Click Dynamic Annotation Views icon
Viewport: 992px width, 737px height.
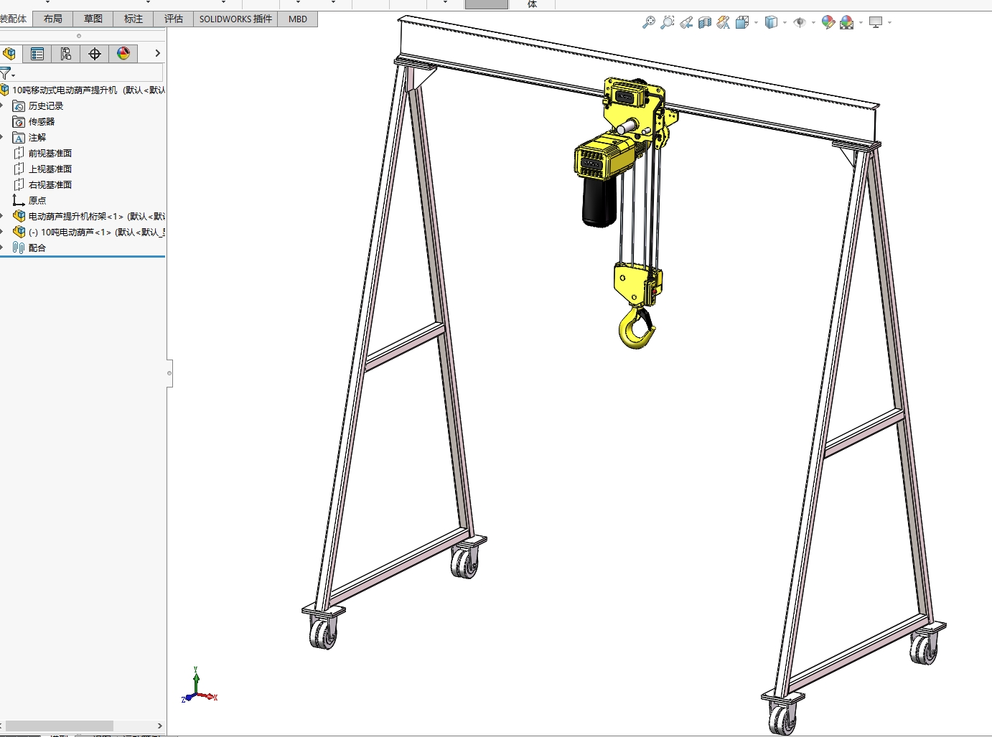pos(724,22)
